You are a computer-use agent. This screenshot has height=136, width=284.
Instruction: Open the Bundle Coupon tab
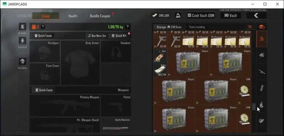click(x=100, y=16)
